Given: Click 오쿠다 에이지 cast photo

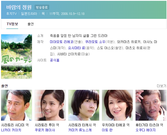Looking at the screenshot, I should coord(151,105).
